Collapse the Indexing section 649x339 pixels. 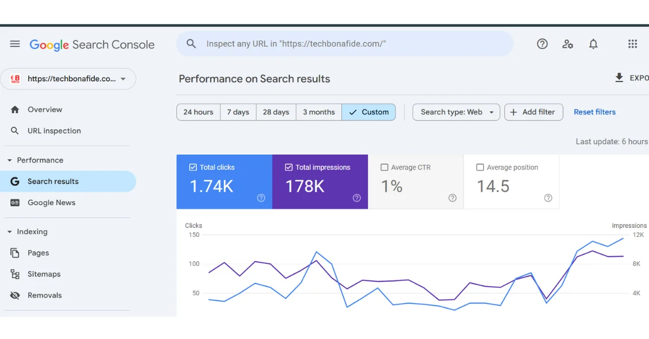pyautogui.click(x=10, y=232)
